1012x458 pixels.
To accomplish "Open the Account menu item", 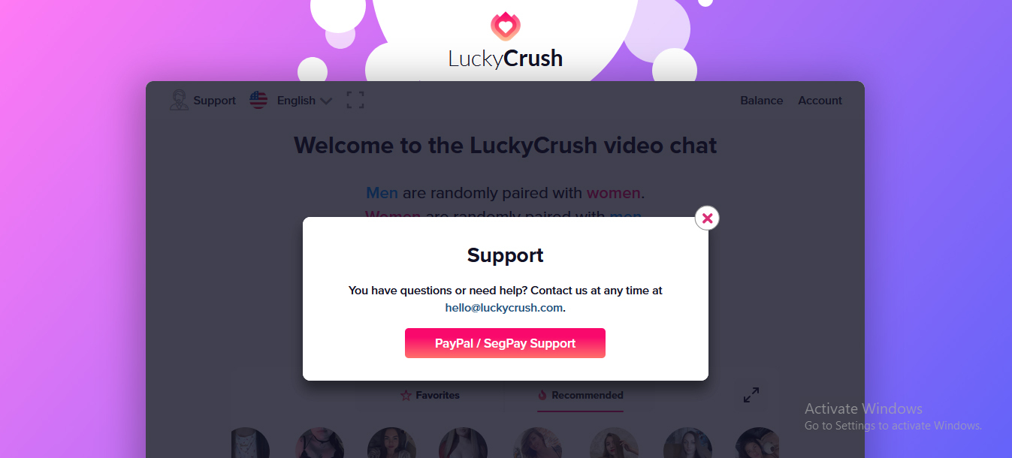I will 820,101.
